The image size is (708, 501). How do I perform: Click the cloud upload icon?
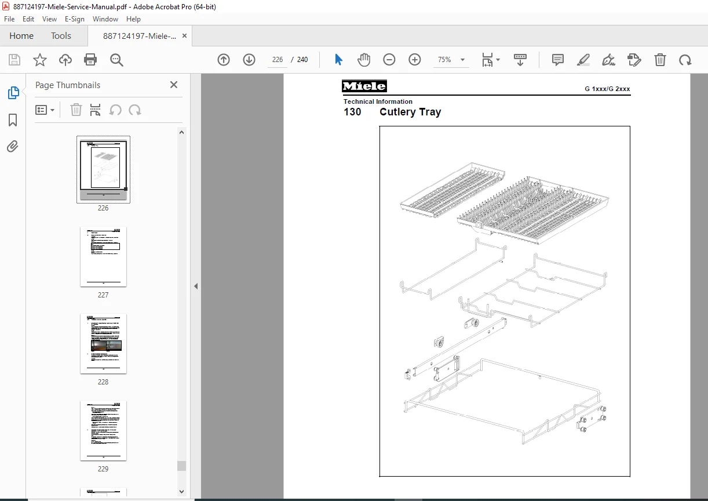[x=65, y=60]
